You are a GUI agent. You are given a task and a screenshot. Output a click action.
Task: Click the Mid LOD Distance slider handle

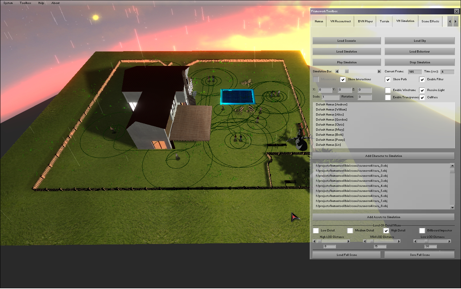tap(372, 241)
